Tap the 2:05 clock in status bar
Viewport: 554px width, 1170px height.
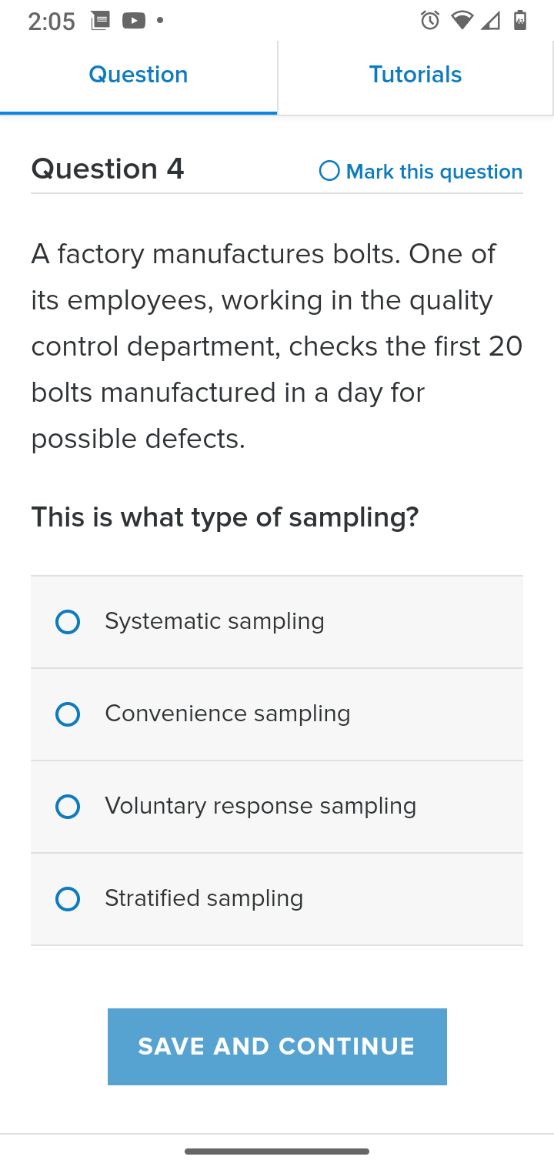52,22
